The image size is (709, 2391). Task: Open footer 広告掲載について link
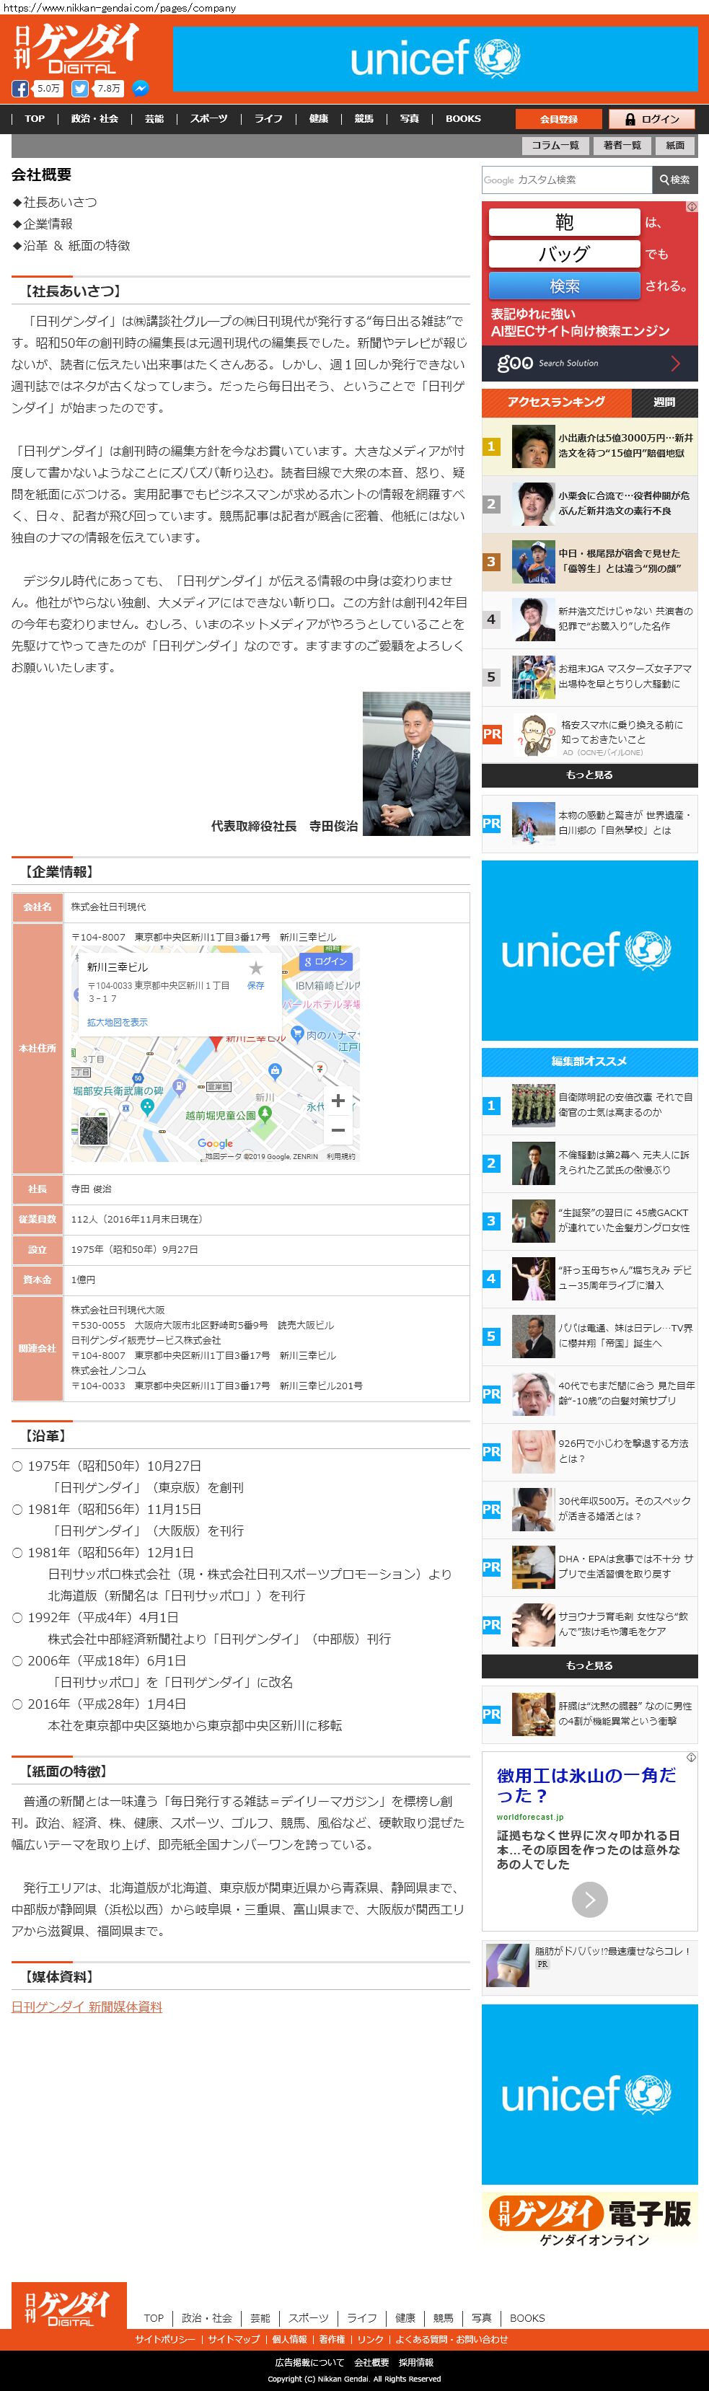coord(309,2363)
